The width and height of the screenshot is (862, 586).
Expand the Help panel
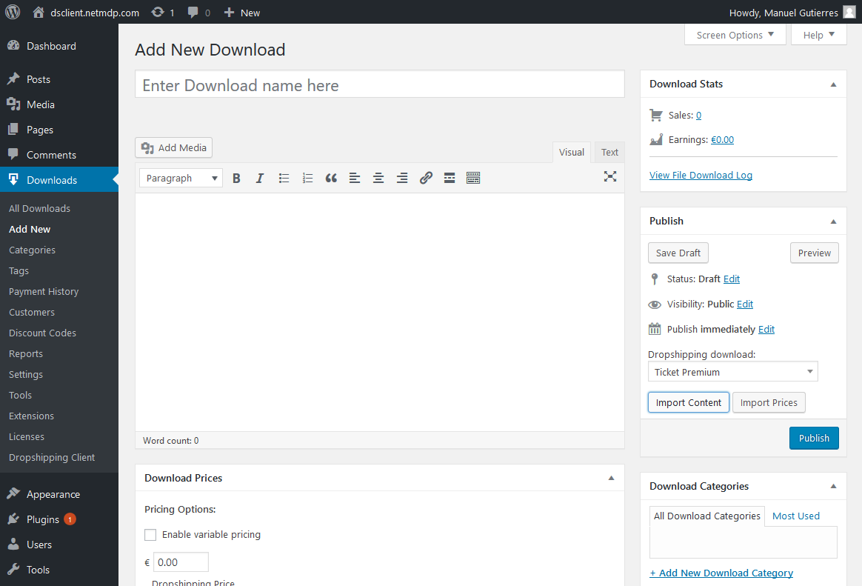[818, 35]
